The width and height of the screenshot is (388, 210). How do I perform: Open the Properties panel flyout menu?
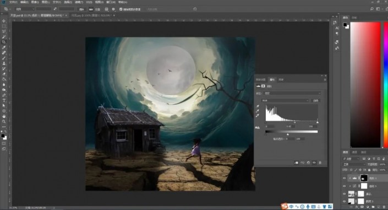(325, 79)
